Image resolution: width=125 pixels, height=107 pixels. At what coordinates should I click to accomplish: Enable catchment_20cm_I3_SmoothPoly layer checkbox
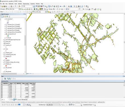pos(6,32)
